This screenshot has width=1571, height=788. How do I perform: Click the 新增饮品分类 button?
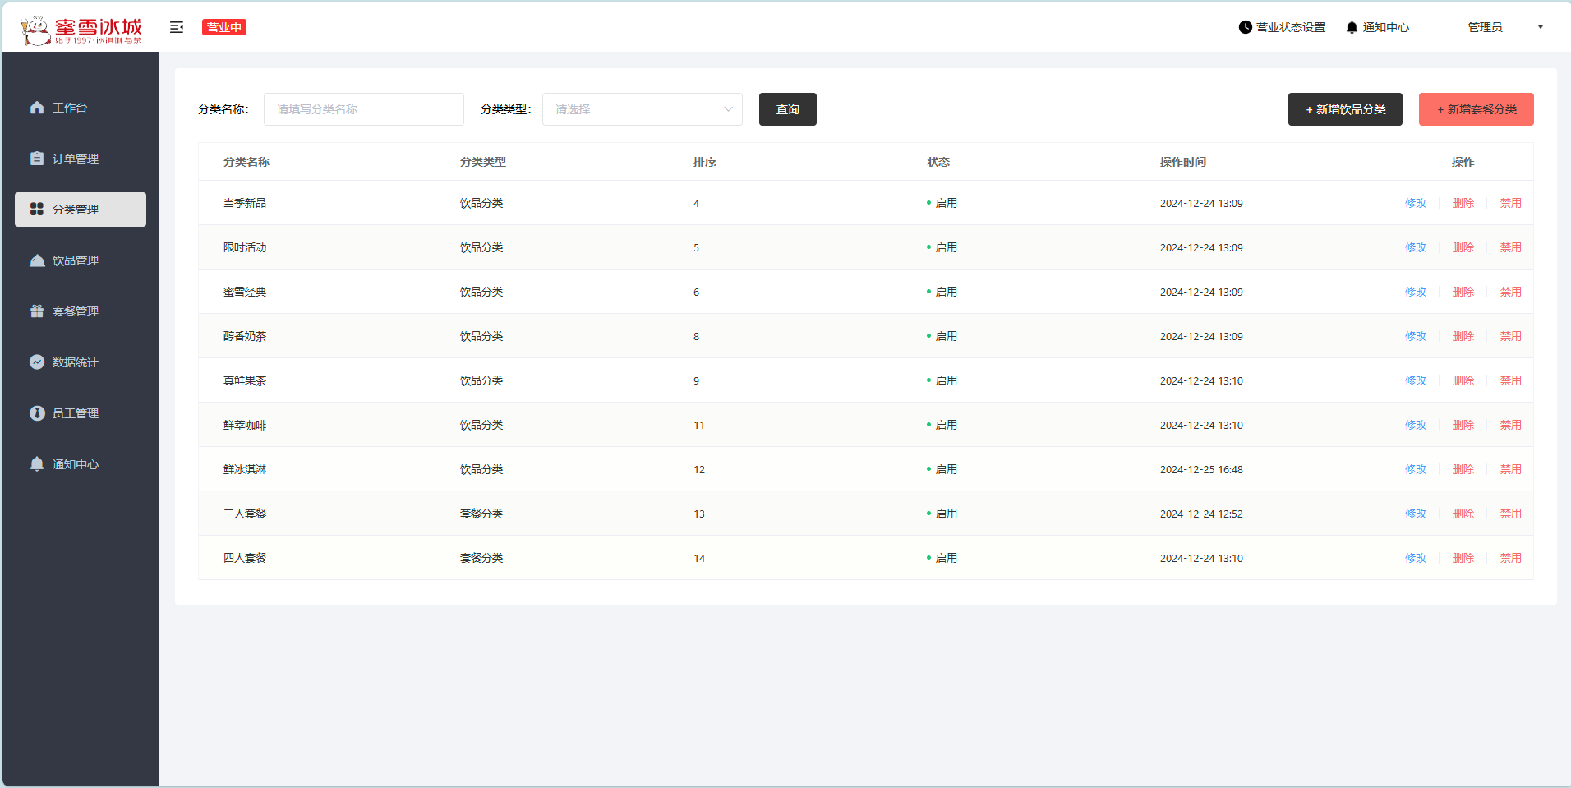click(x=1345, y=109)
